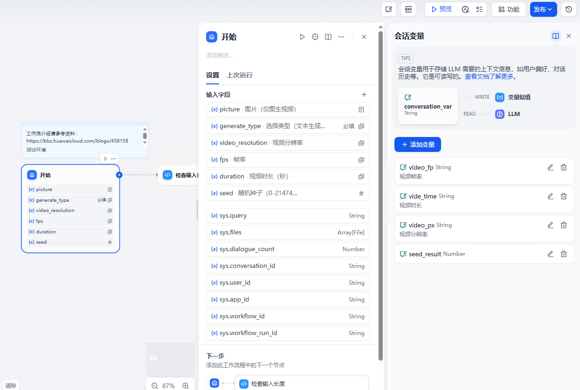This screenshot has height=390, width=580.
Task: Click the annotation comment icon in top toolbar
Action: [x=388, y=9]
